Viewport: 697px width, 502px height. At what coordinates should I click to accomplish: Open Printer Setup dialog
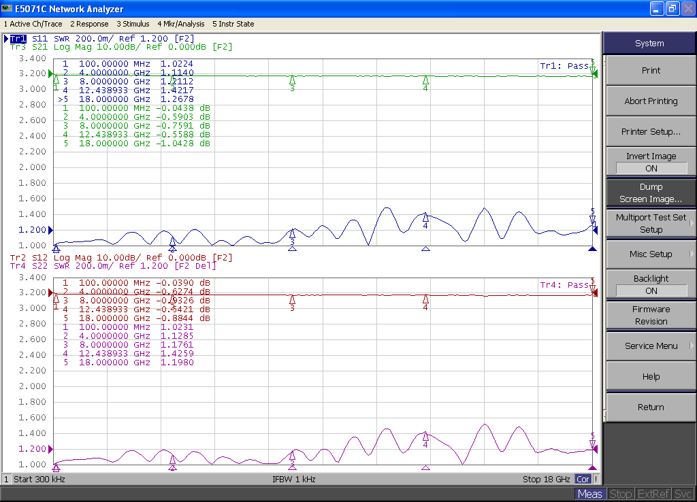tap(650, 131)
